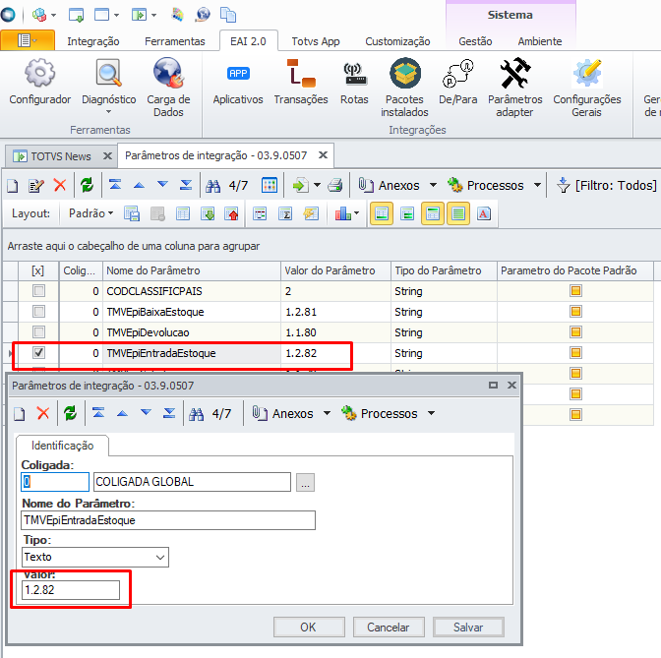Go to first record in main toolbar
The image size is (661, 658).
(x=115, y=185)
